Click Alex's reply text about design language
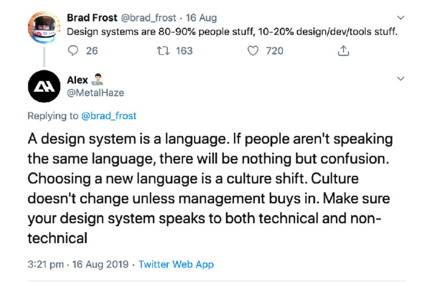This screenshot has width=439, height=282. click(209, 188)
